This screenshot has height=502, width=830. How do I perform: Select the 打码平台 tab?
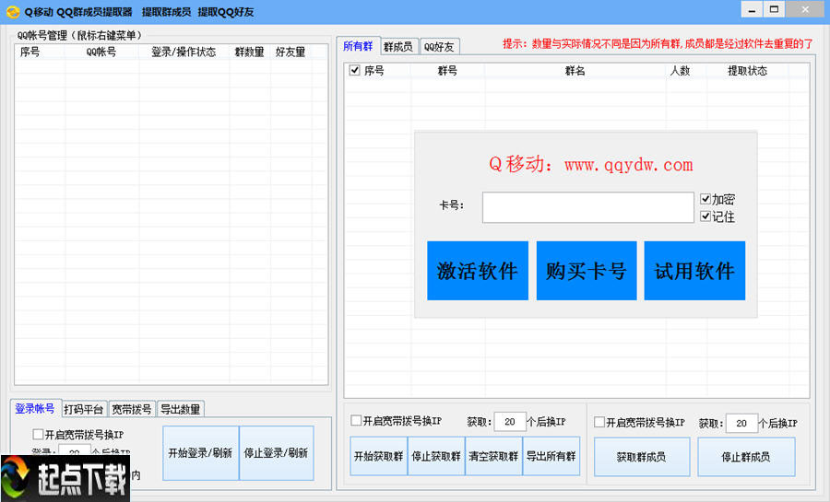tap(84, 409)
